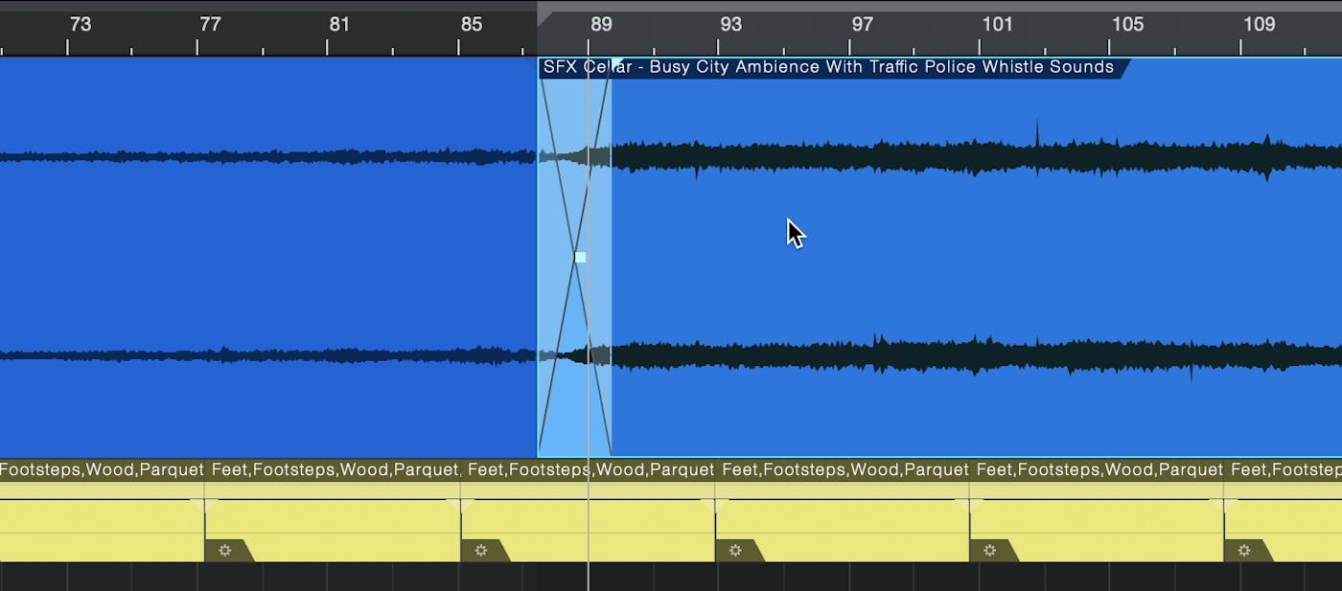Jump to bar 89 on the ruler
The height and width of the screenshot is (591, 1342).
pyautogui.click(x=601, y=25)
